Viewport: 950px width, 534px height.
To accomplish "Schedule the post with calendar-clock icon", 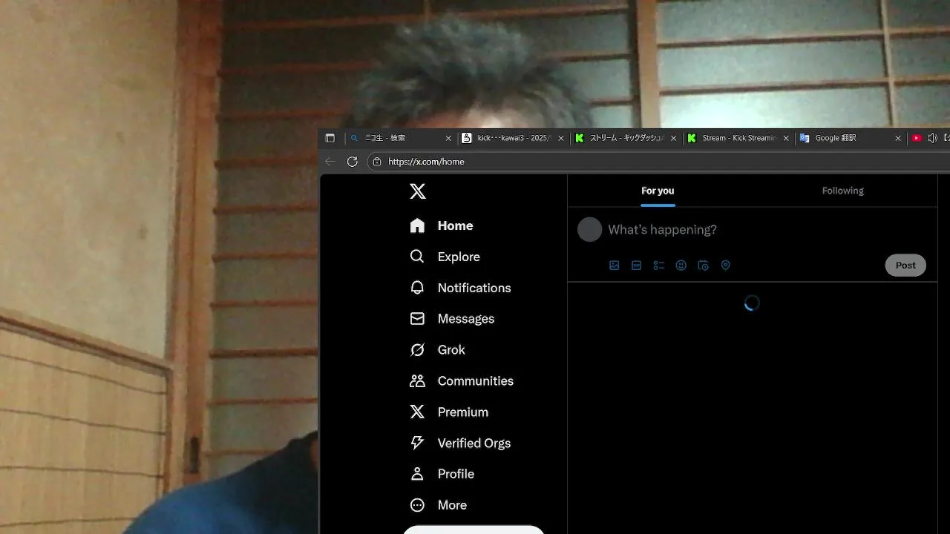I will [703, 266].
